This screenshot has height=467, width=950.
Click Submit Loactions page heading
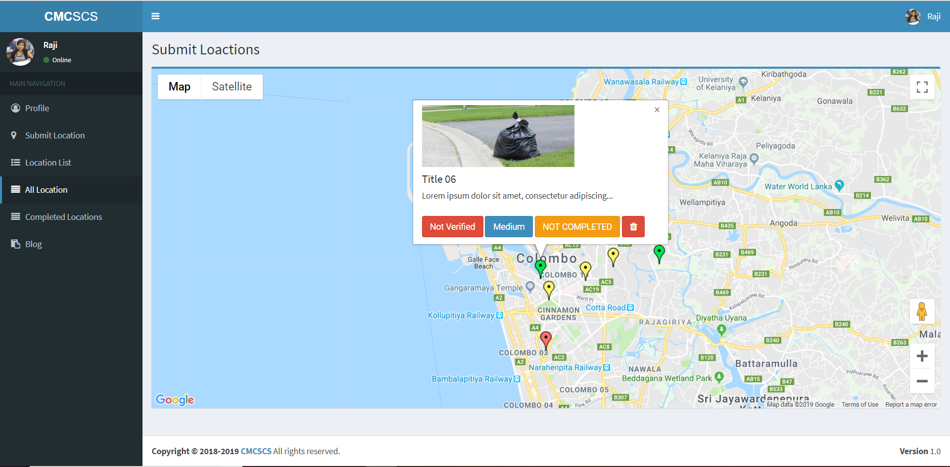tap(206, 49)
